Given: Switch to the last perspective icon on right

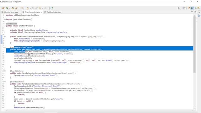Looking at the screenshot, I should pos(198,8).
